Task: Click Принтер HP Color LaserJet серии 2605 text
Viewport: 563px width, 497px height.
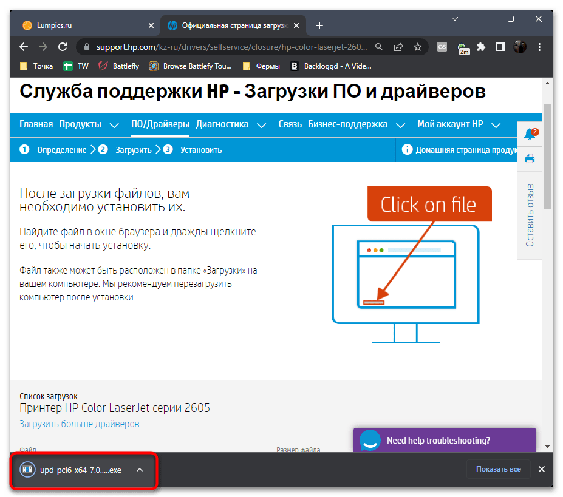Action: pos(115,408)
